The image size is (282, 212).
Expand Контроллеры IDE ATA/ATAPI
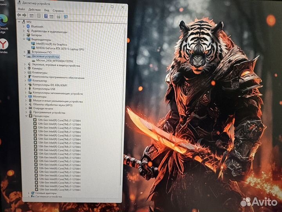(x=25, y=84)
